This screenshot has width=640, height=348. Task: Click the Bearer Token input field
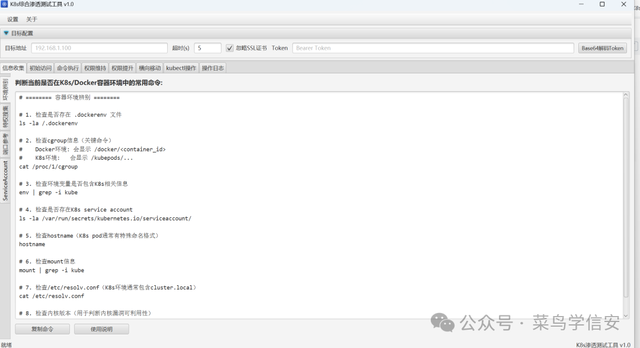coord(433,48)
